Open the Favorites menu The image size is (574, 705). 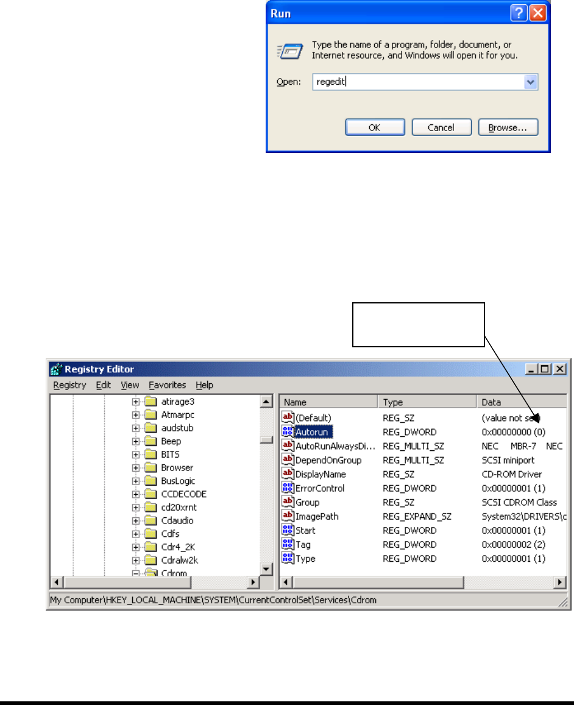coord(167,385)
